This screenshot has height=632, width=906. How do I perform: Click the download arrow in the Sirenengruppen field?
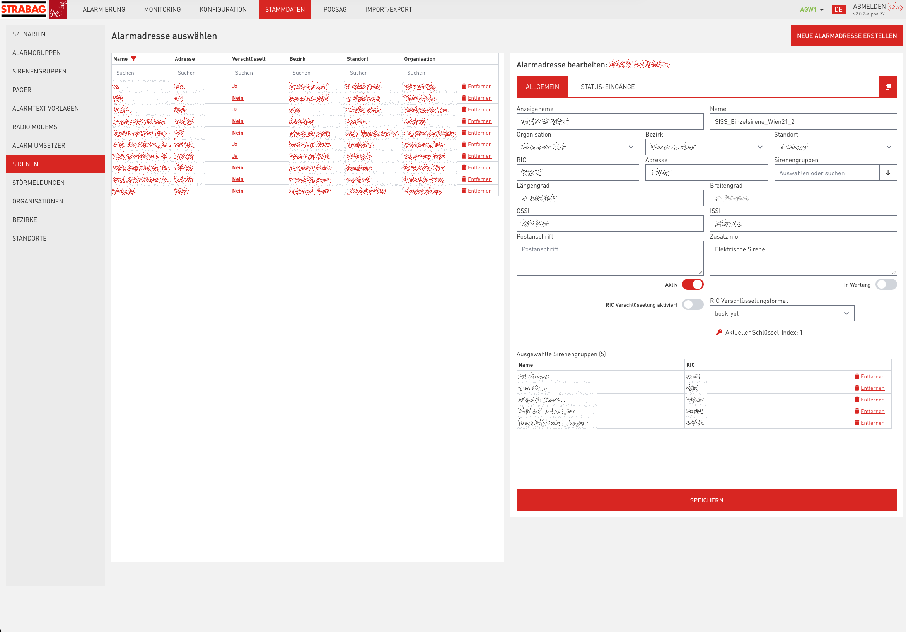point(888,173)
